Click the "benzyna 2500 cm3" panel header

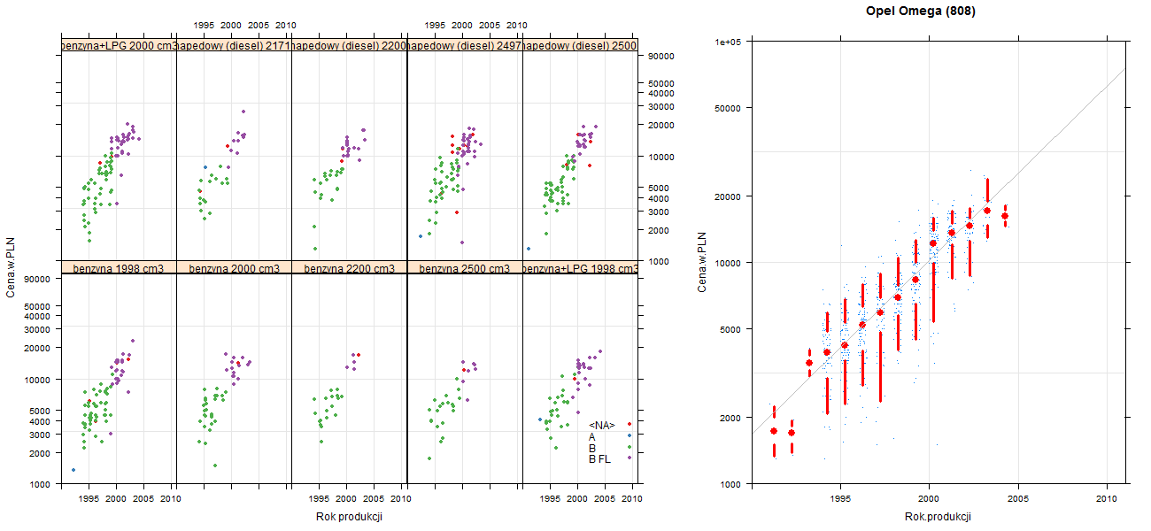tap(465, 268)
